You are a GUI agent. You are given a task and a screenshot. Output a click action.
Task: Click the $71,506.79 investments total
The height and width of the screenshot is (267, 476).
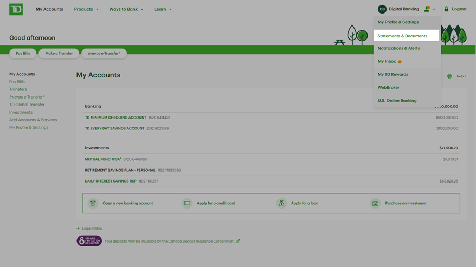click(448, 148)
